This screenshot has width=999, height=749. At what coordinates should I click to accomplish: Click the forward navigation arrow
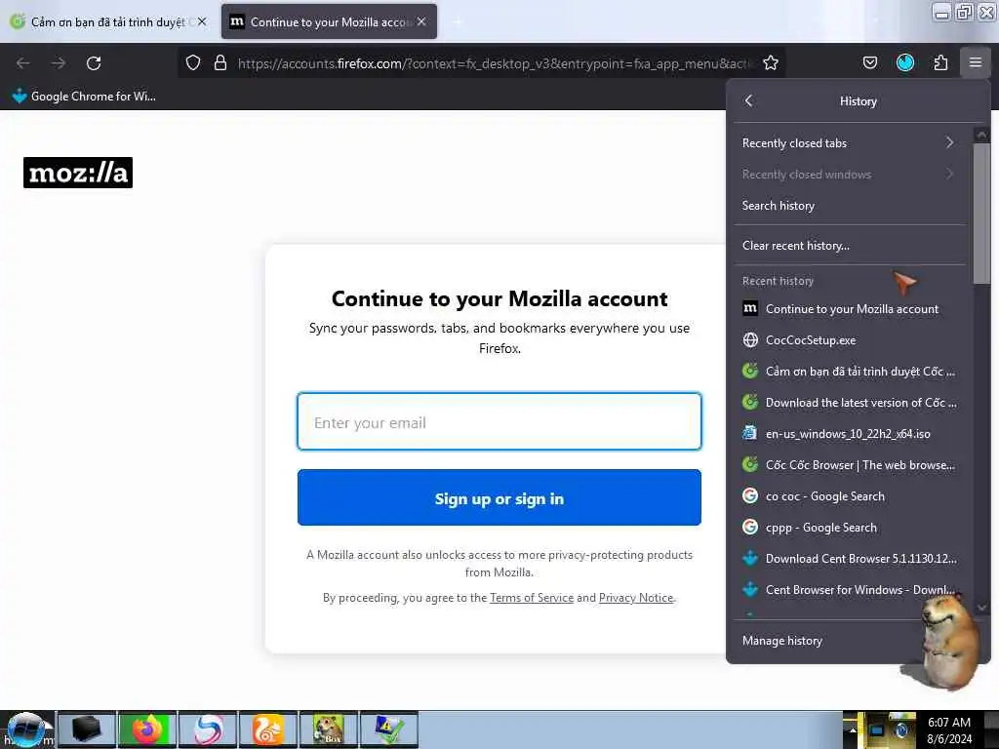point(59,63)
